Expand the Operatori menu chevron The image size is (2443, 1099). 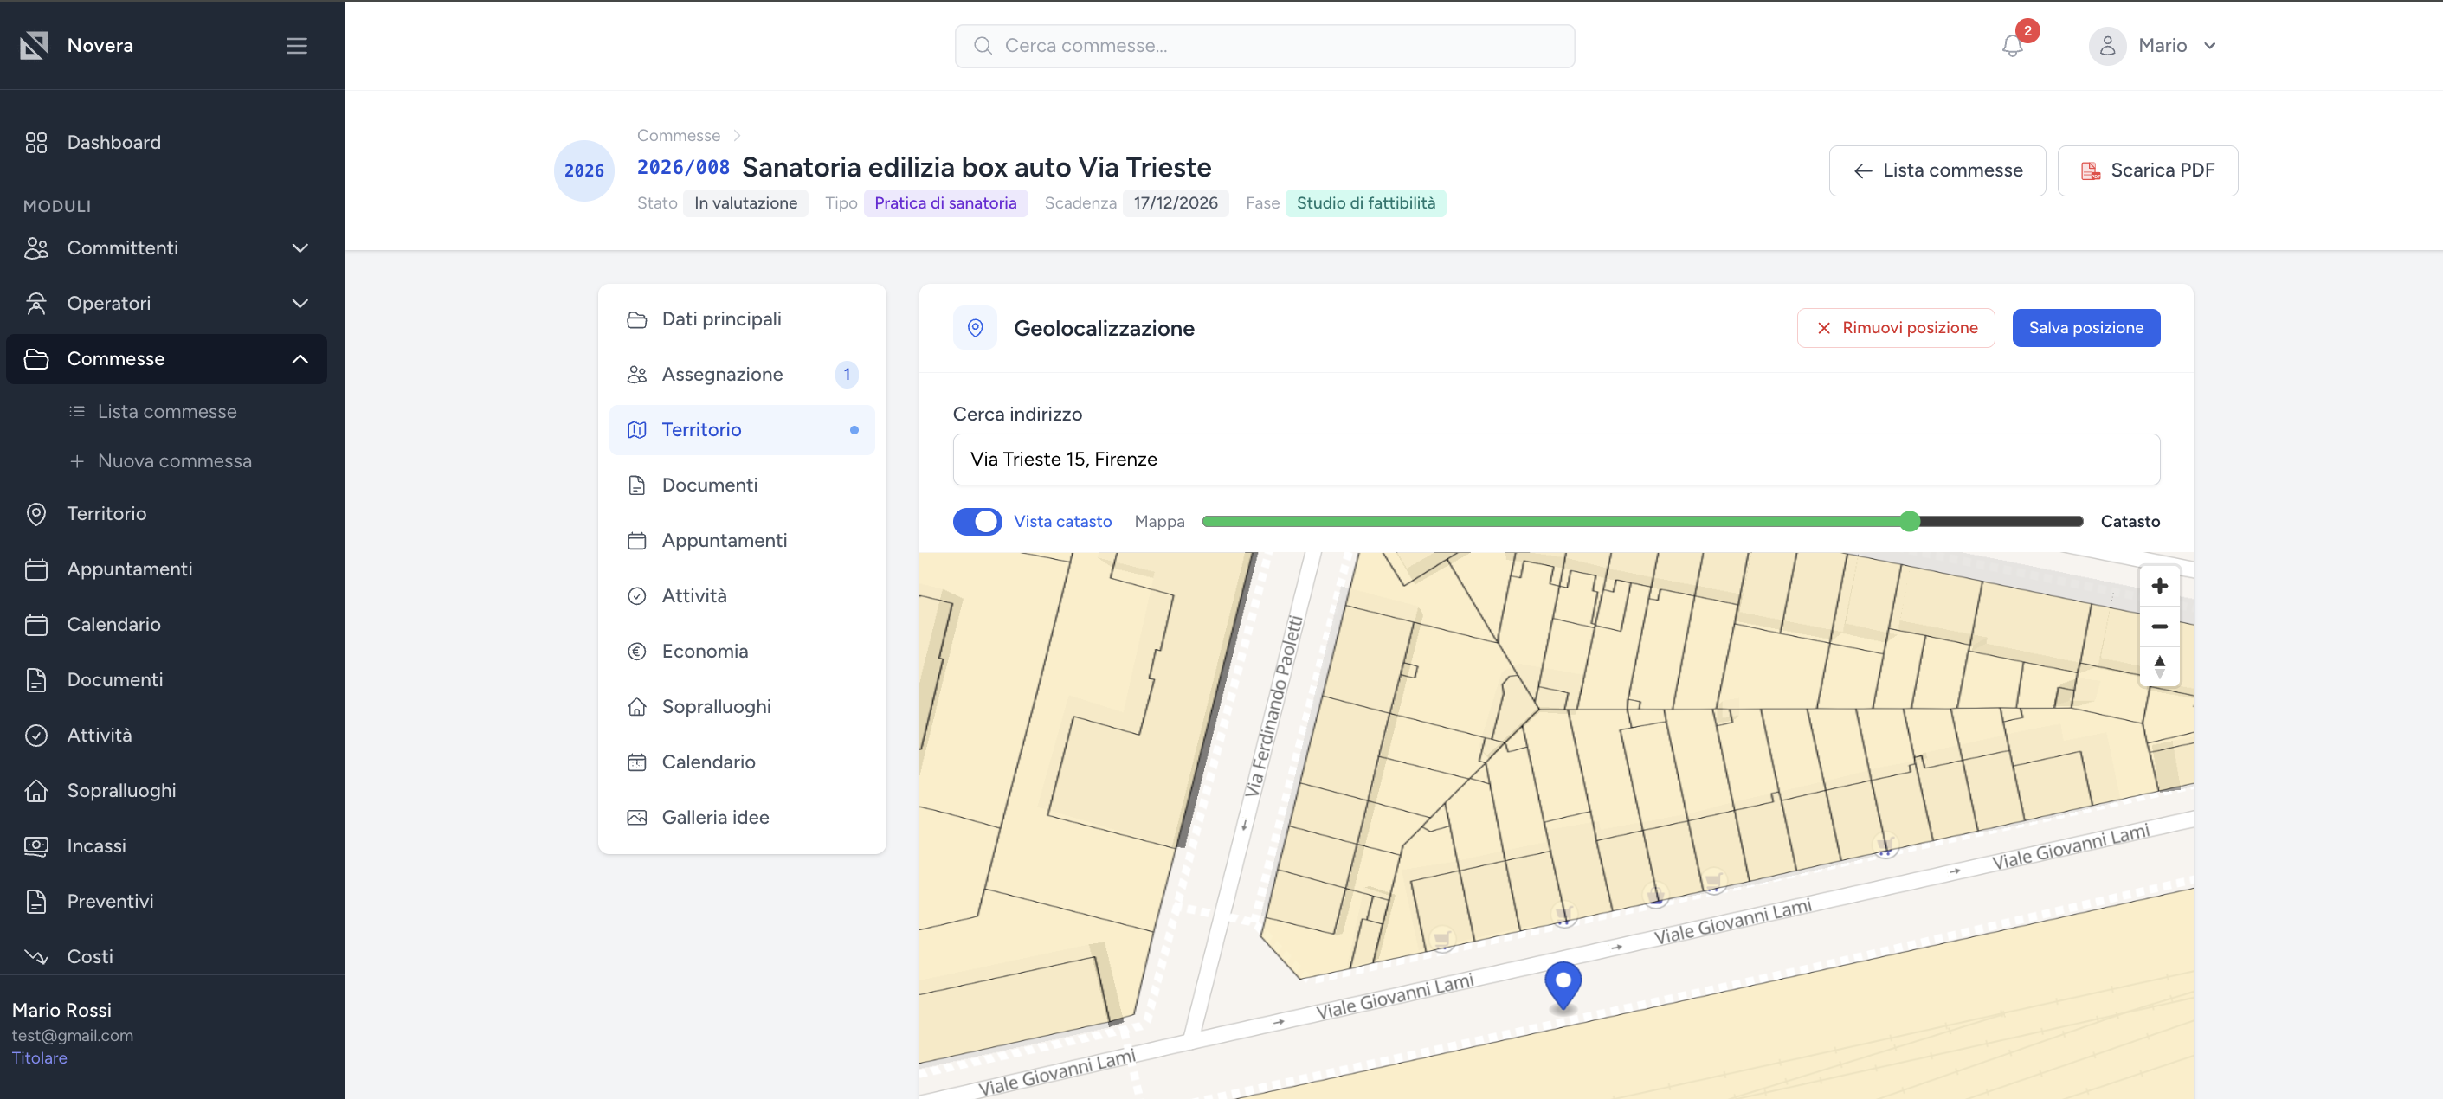click(300, 304)
